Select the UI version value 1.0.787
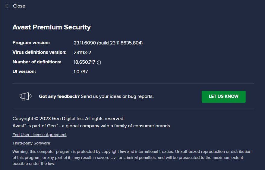The width and height of the screenshot is (265, 170). coord(81,72)
